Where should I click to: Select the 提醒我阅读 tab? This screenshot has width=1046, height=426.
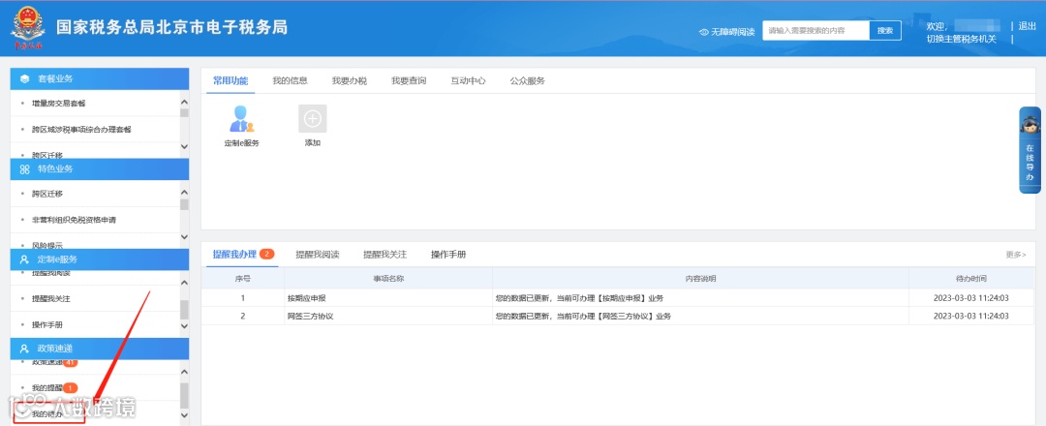tap(318, 254)
